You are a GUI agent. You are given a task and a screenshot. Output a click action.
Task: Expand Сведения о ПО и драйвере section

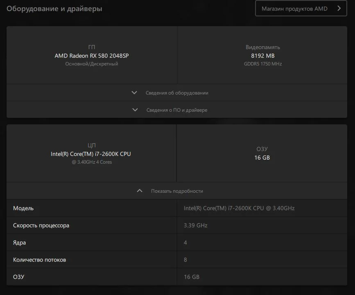click(177, 110)
